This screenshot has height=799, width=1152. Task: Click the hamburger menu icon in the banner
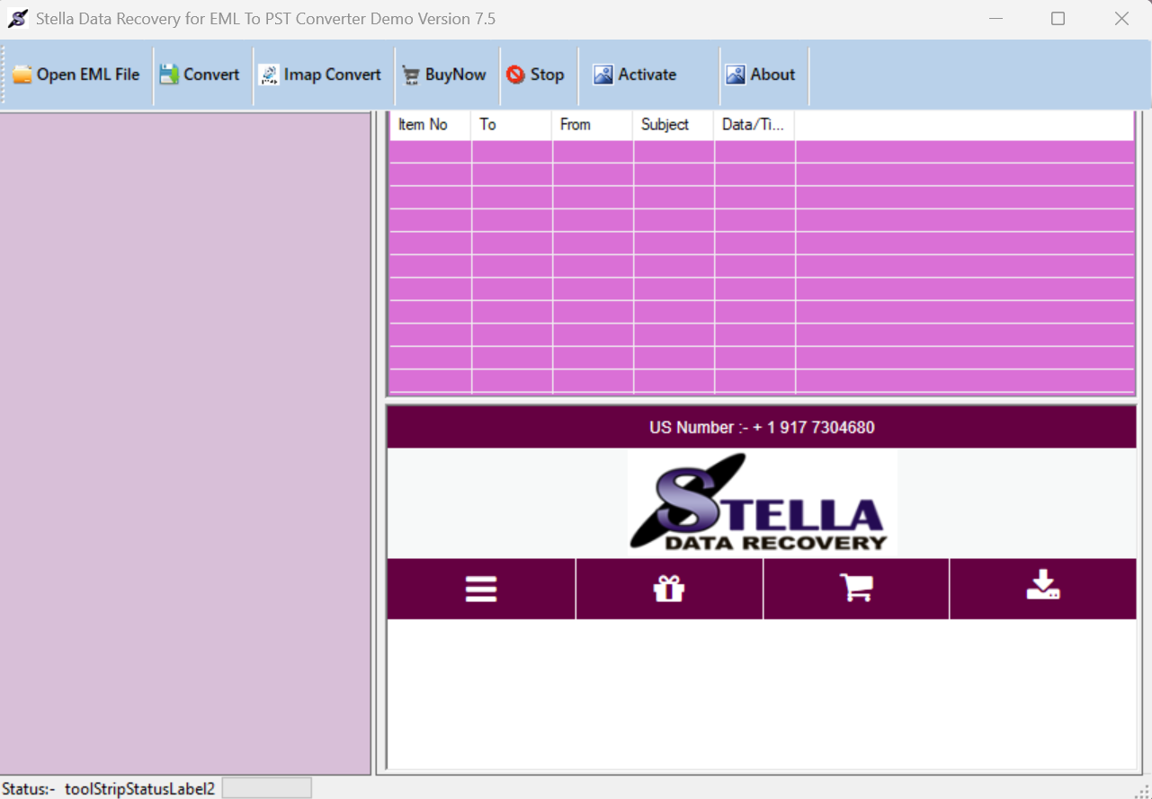pyautogui.click(x=481, y=590)
